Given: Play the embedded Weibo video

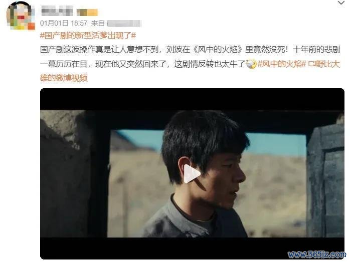Looking at the screenshot, I should pyautogui.click(x=192, y=174).
